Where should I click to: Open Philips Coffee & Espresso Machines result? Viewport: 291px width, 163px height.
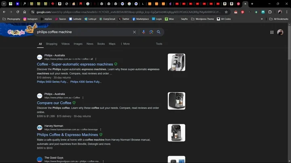coord(67,135)
